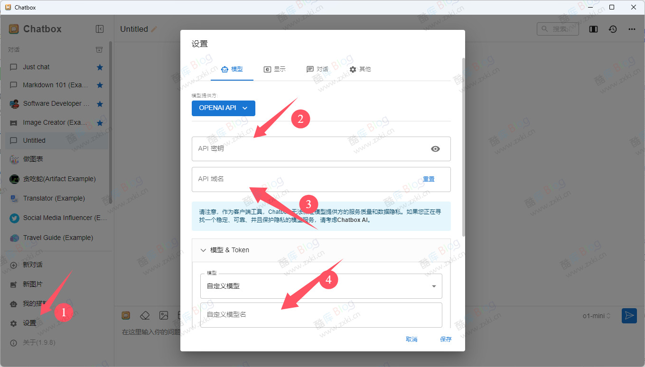This screenshot has height=367, width=645.
Task: Click the 保存 button to save settings
Action: [445, 339]
